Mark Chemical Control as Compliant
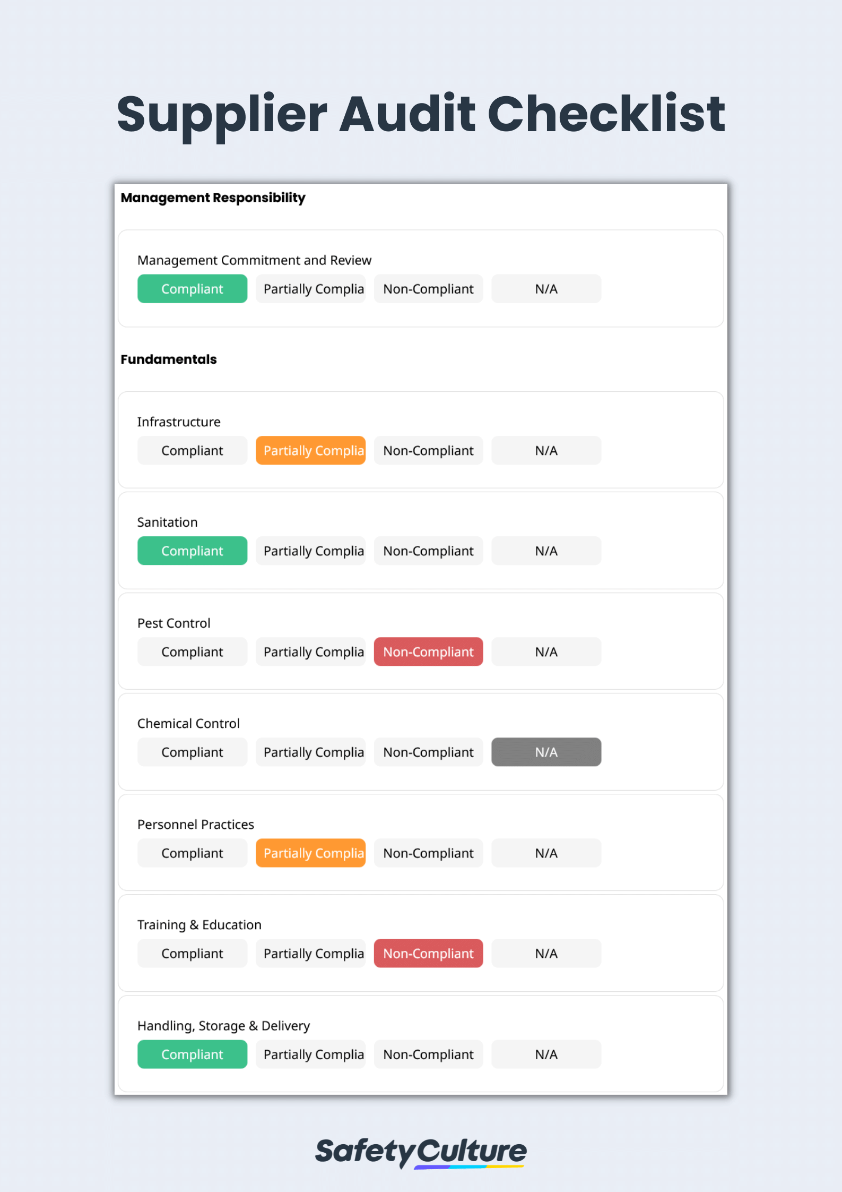The image size is (842, 1192). pyautogui.click(x=192, y=752)
